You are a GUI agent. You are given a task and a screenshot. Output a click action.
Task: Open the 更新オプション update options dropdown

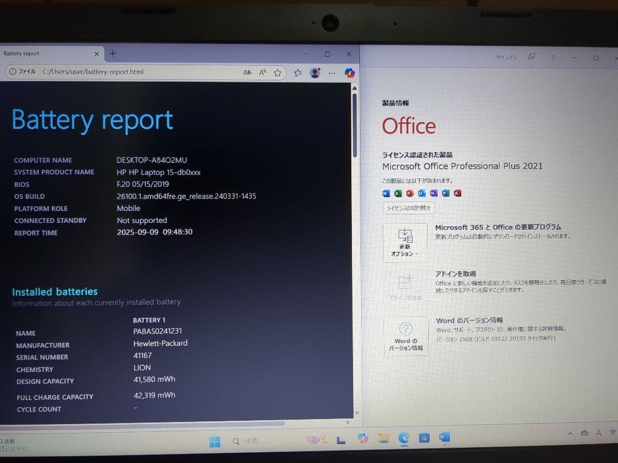[x=406, y=242]
